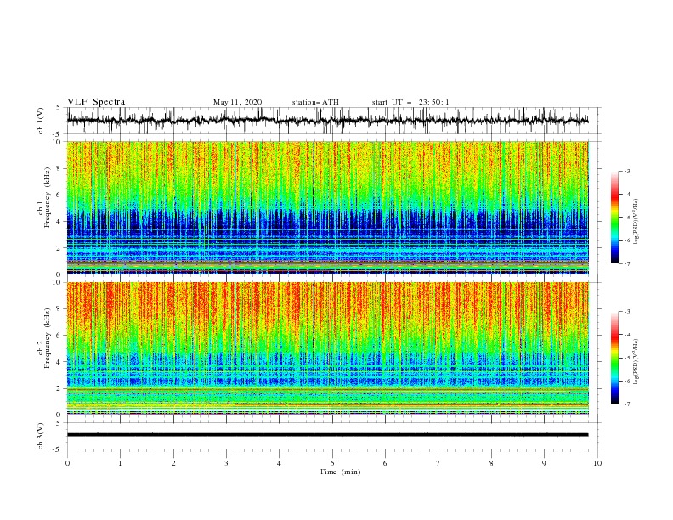Image resolution: width=673 pixels, height=520 pixels.
Task: Click the "-7" label on the ch.1 colorbar
Action: point(627,263)
